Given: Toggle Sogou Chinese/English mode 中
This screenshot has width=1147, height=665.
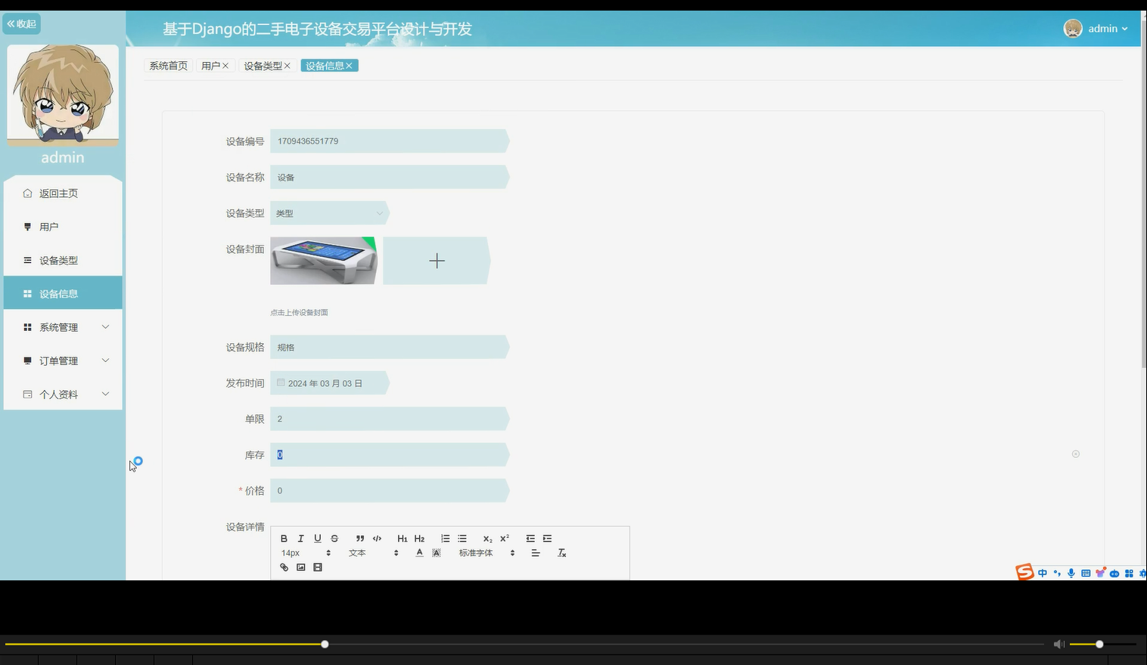Looking at the screenshot, I should coord(1043,574).
